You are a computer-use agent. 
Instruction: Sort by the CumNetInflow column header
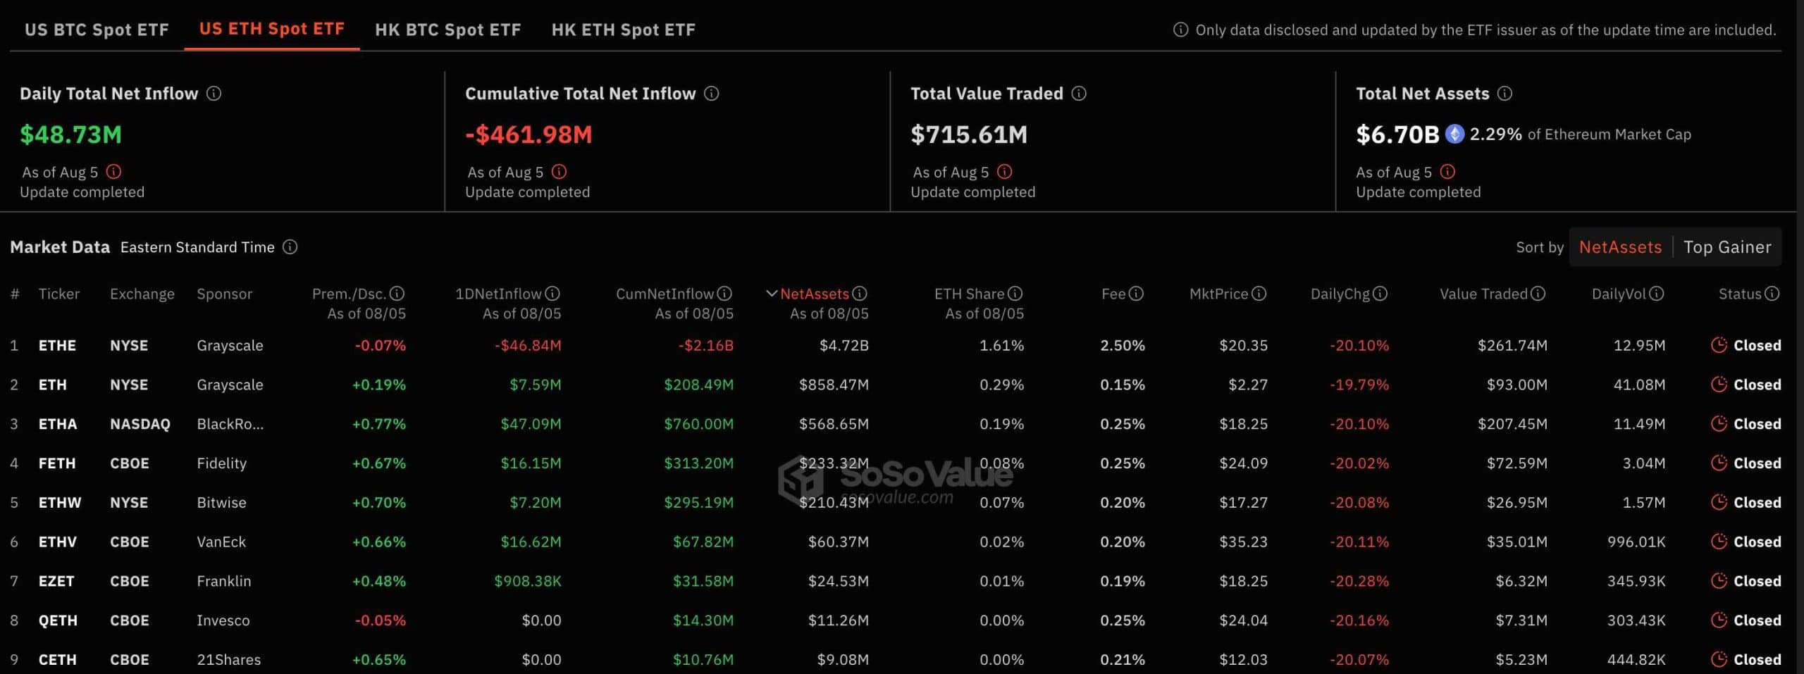coord(665,294)
